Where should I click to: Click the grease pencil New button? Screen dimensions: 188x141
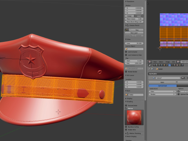pos(136,30)
